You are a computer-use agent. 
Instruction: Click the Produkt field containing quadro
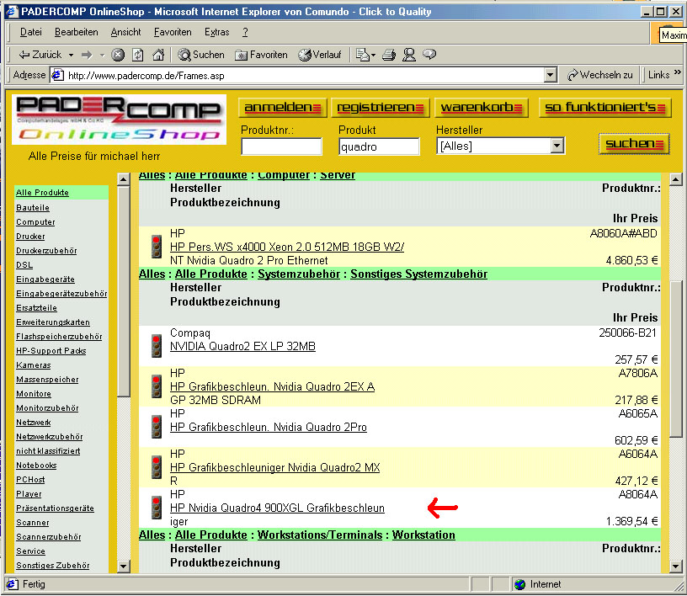point(379,146)
